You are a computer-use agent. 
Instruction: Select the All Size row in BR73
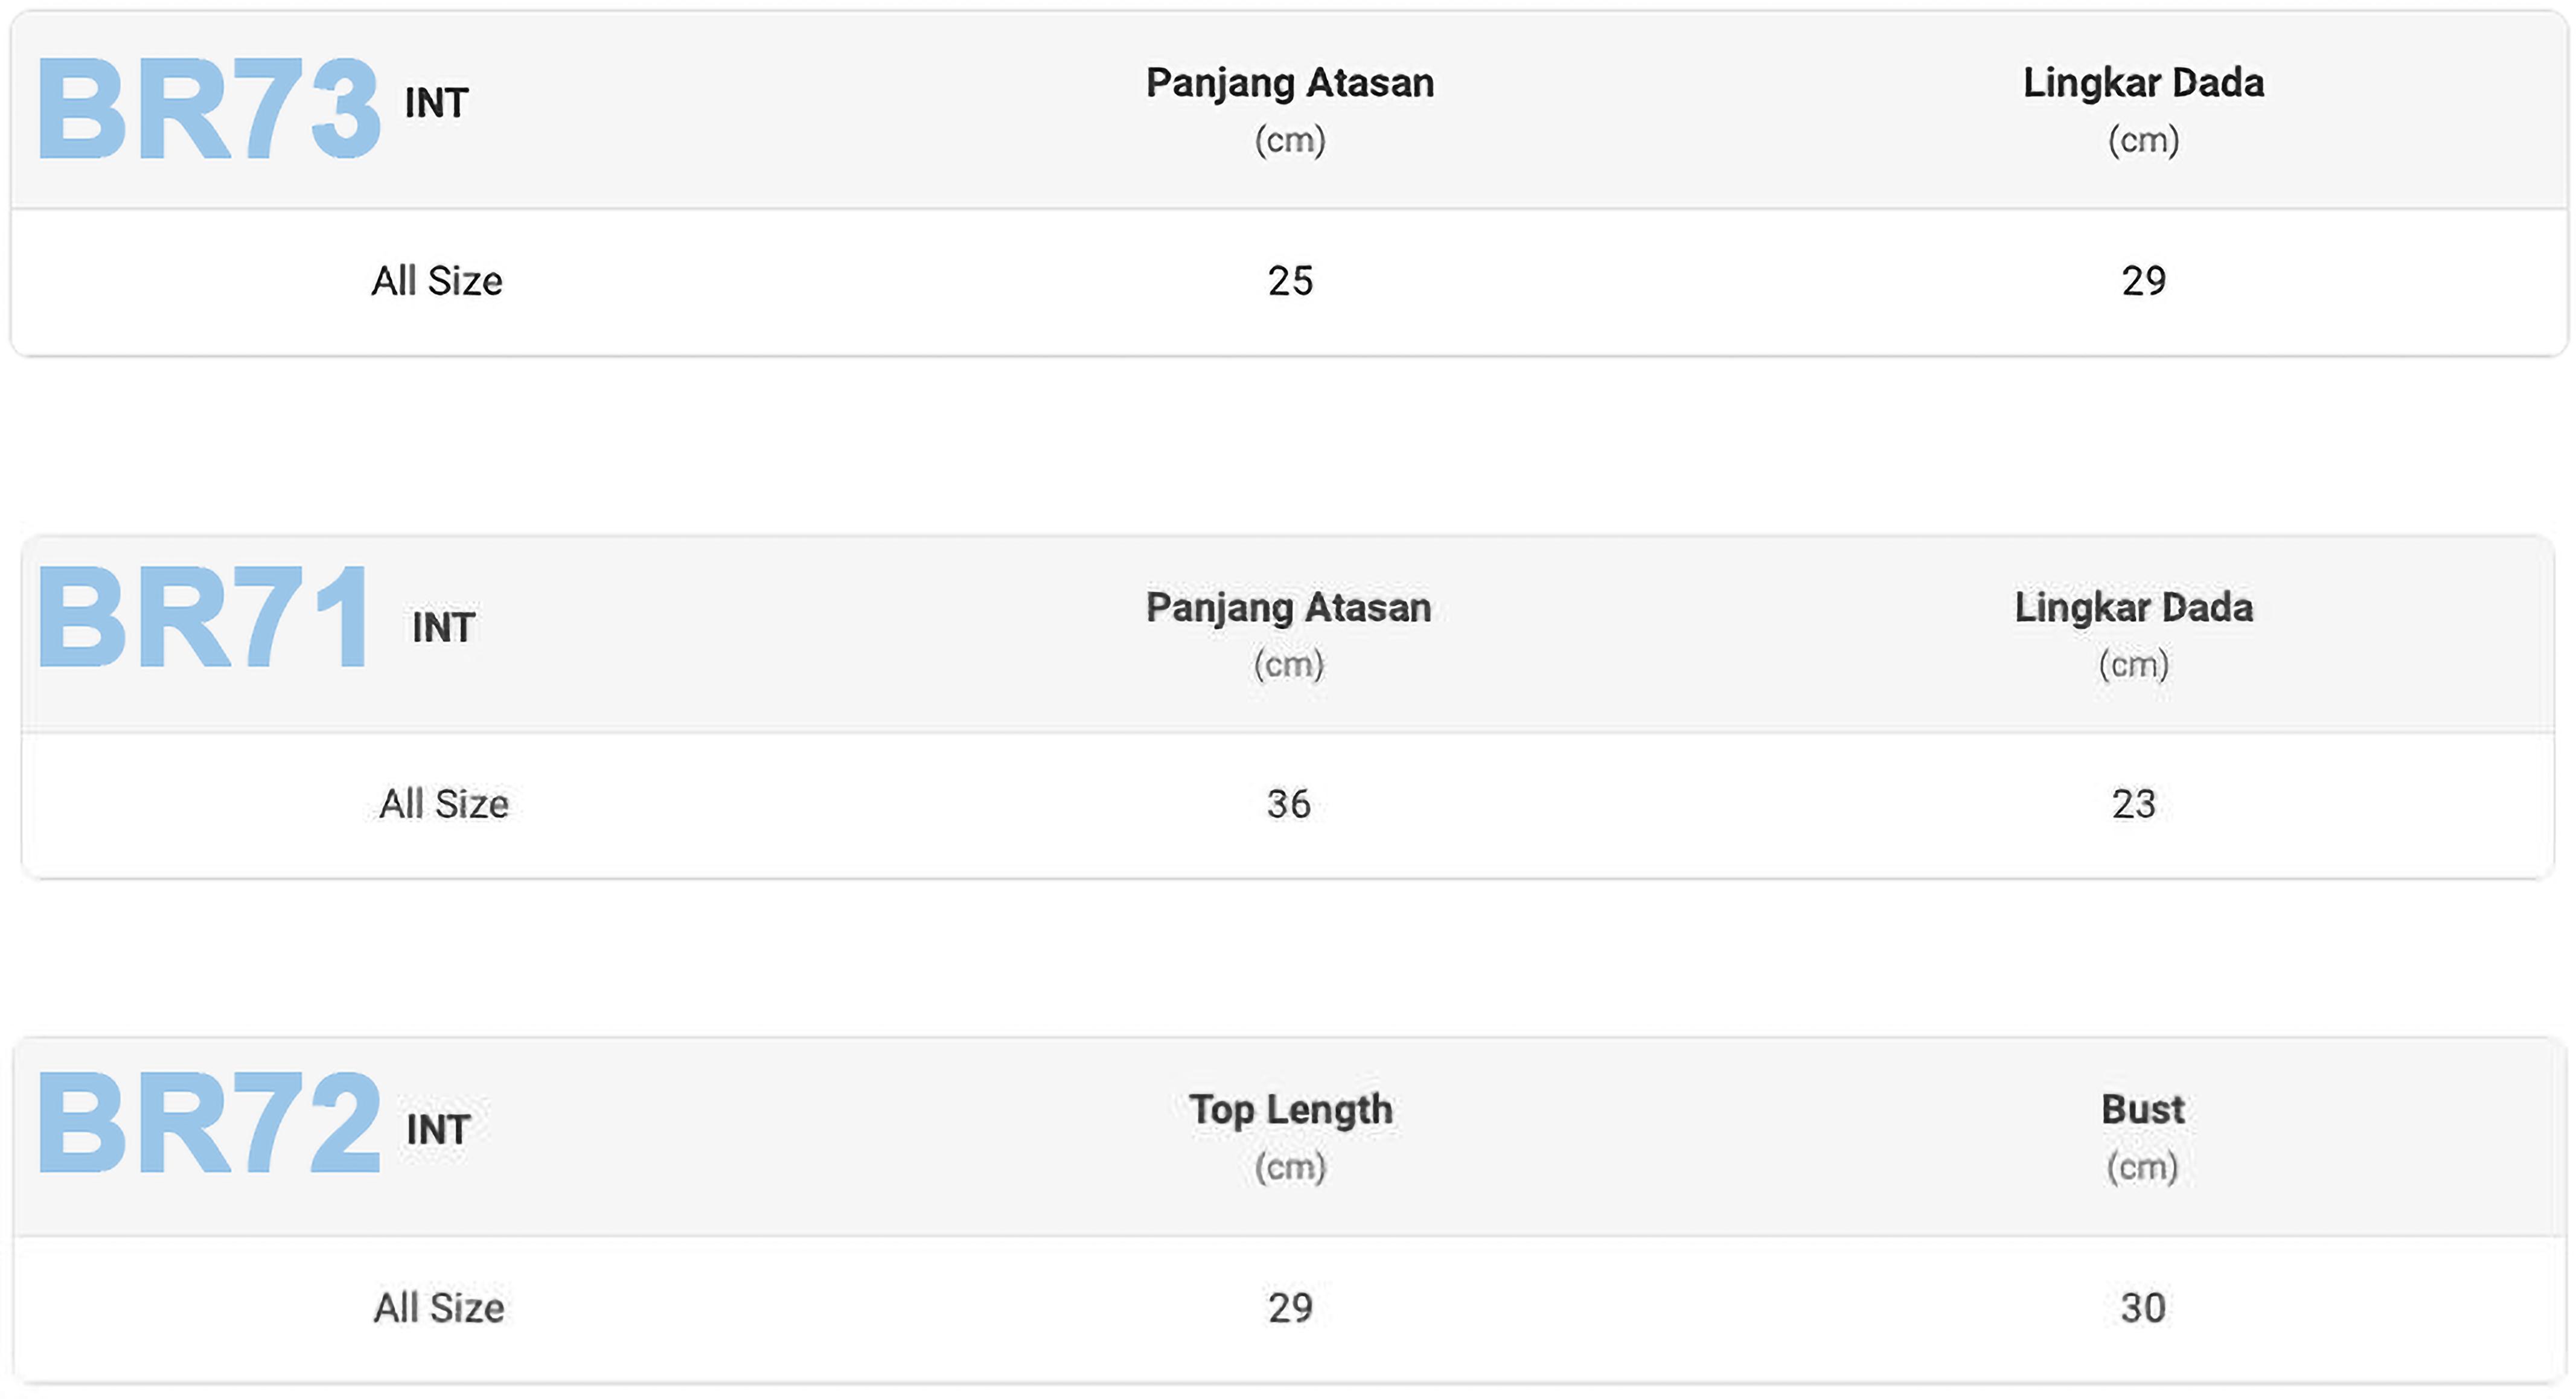click(437, 281)
